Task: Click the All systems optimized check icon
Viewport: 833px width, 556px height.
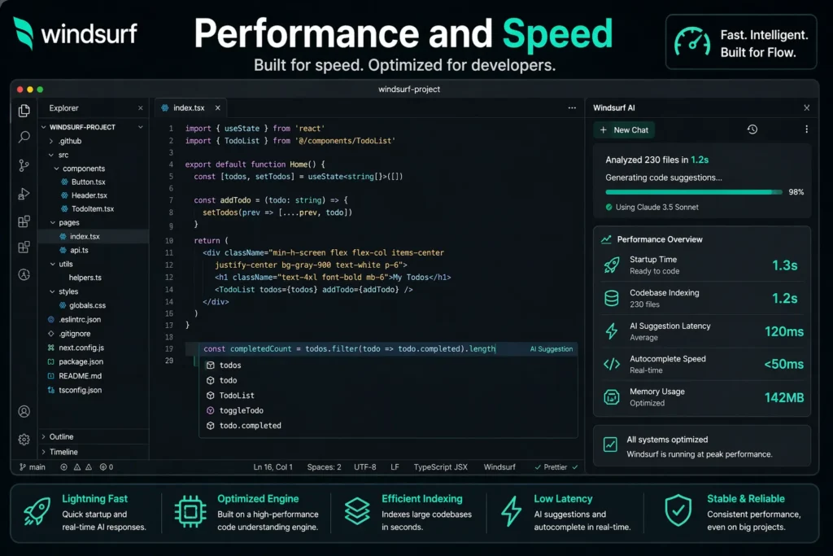Action: coord(610,444)
